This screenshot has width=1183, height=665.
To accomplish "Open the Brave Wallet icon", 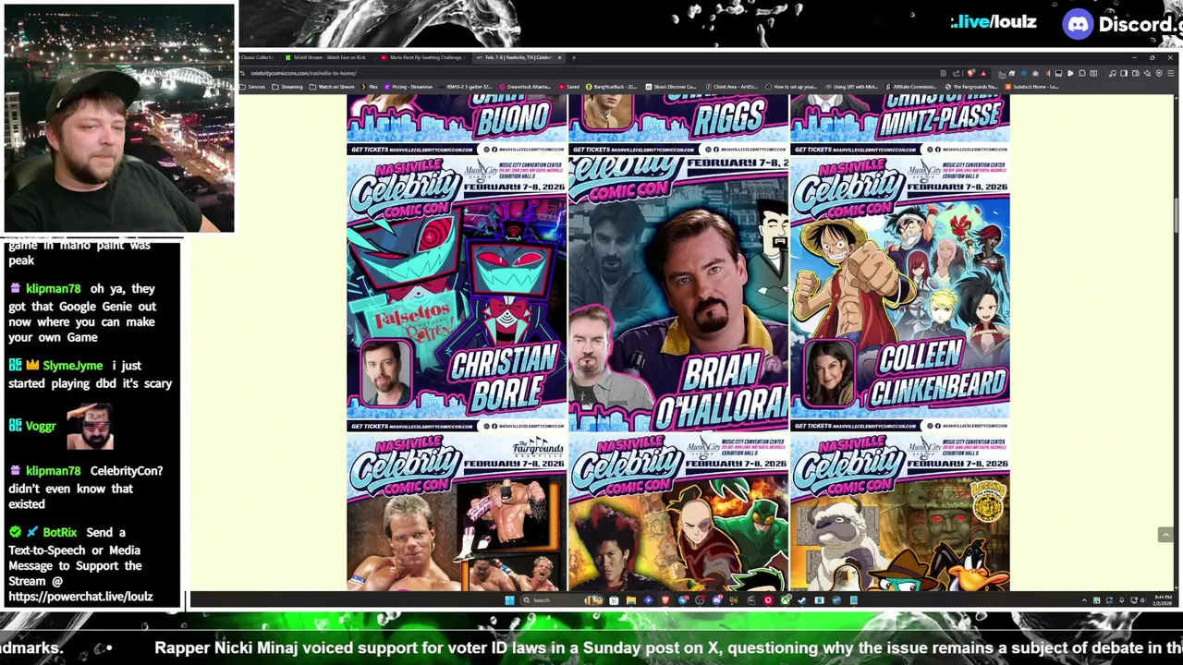I will (1136, 73).
